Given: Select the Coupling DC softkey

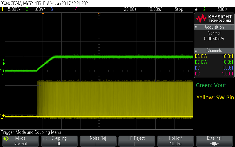Looking at the screenshot, I should tap(59, 141).
